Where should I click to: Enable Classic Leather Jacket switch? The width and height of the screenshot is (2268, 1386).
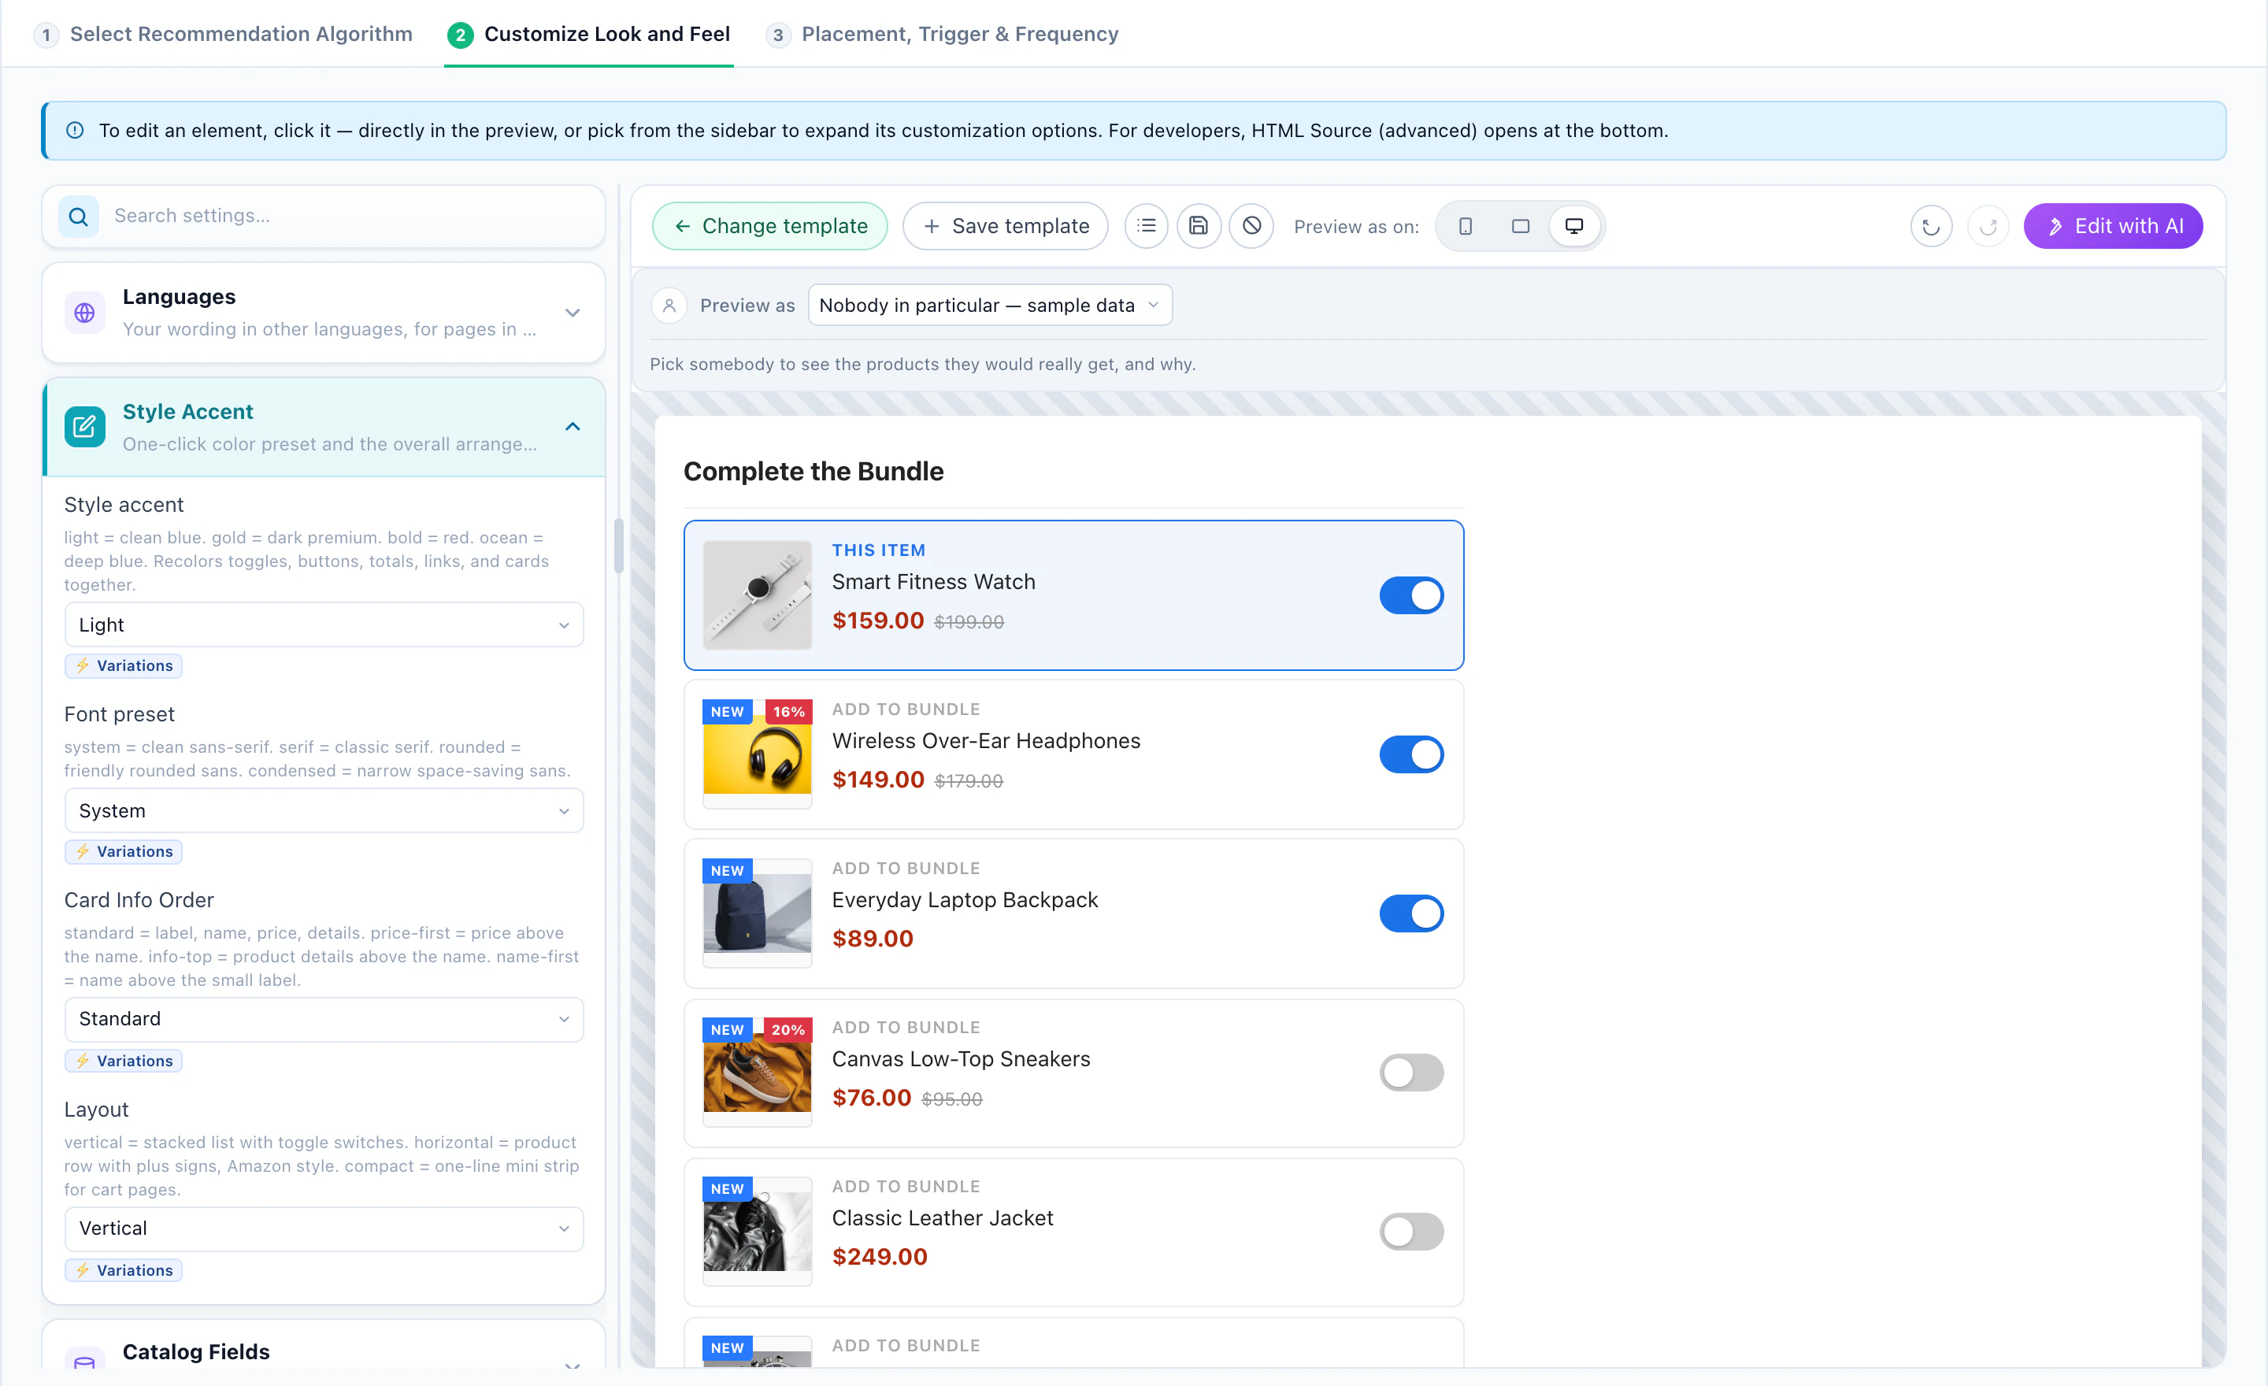coord(1411,1232)
